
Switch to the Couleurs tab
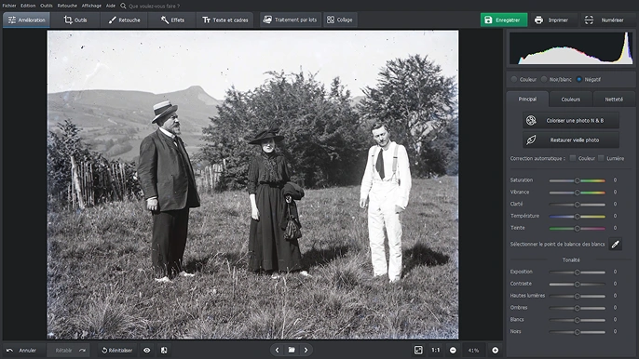(x=570, y=100)
